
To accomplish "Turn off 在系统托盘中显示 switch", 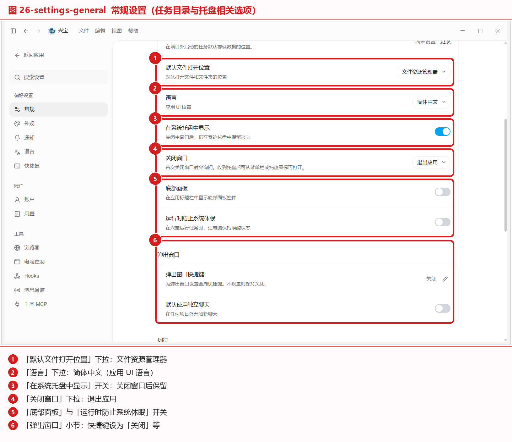I will (443, 132).
